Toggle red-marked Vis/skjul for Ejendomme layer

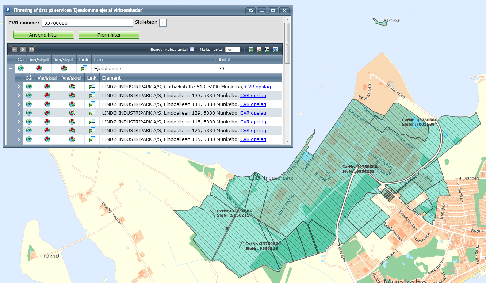tap(39, 68)
